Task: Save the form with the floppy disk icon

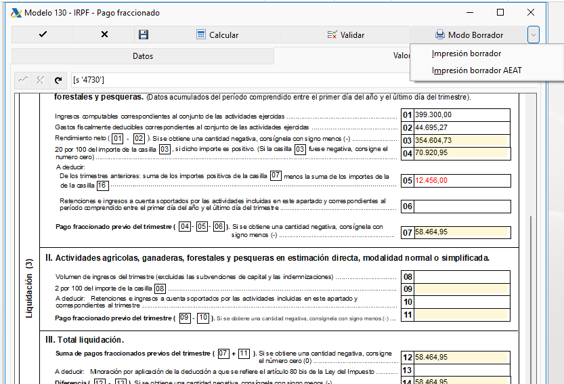Action: coord(144,35)
